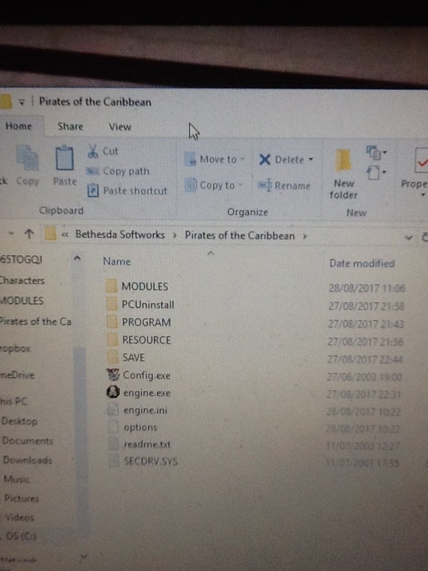
Task: Sort by the Date modified column header
Action: pos(362,263)
